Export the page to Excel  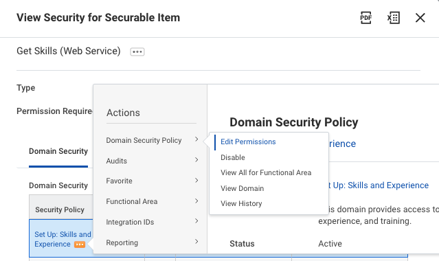tap(394, 18)
